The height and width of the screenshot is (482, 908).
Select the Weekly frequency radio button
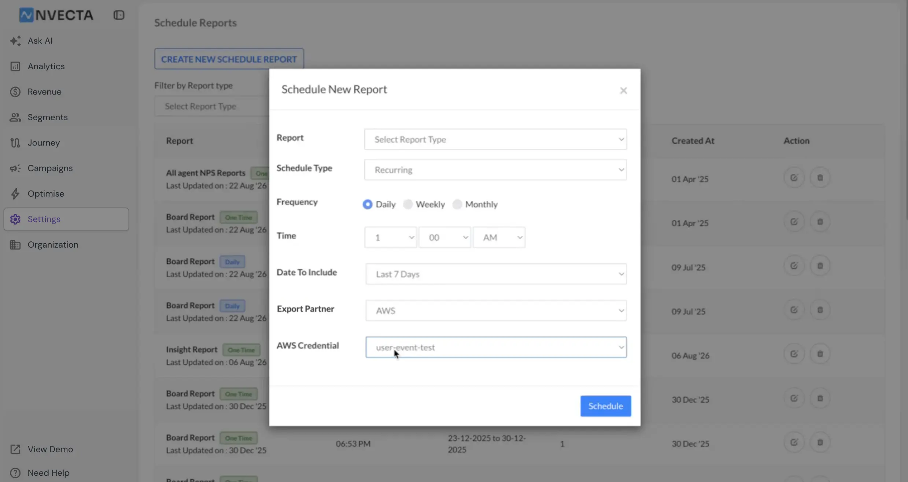(408, 204)
